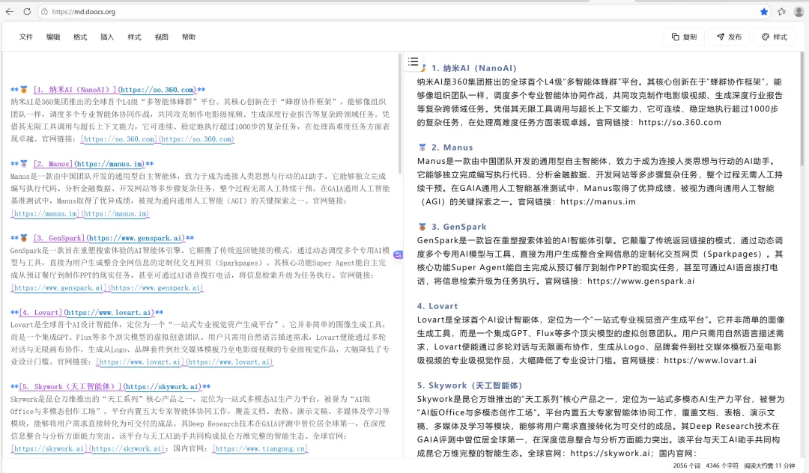
Task: Click editor link [https://skywork.ai] in paragraph
Action: [x=49, y=449]
